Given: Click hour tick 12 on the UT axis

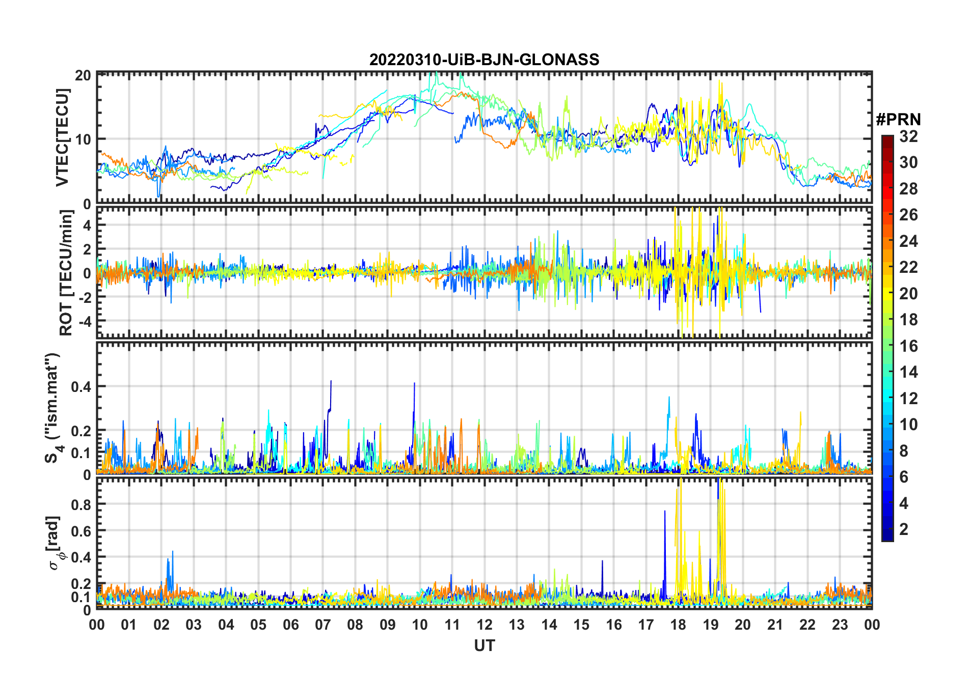Looking at the screenshot, I should (485, 625).
